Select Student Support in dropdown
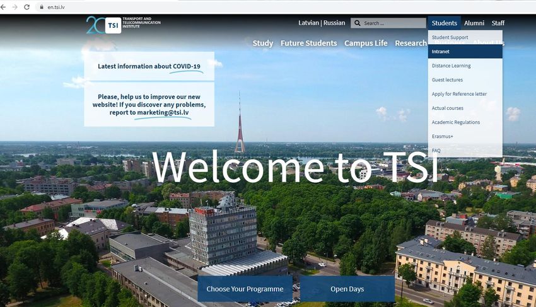Viewport: 536px width, 307px height. (465, 37)
